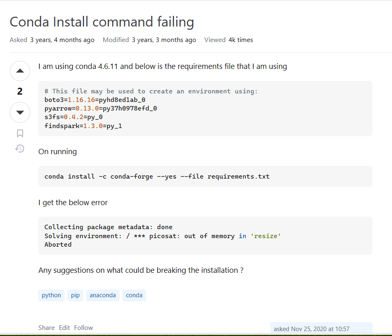This screenshot has width=392, height=336.
Task: Click the Asked 3 years, 4 months ago text
Action: click(x=52, y=40)
